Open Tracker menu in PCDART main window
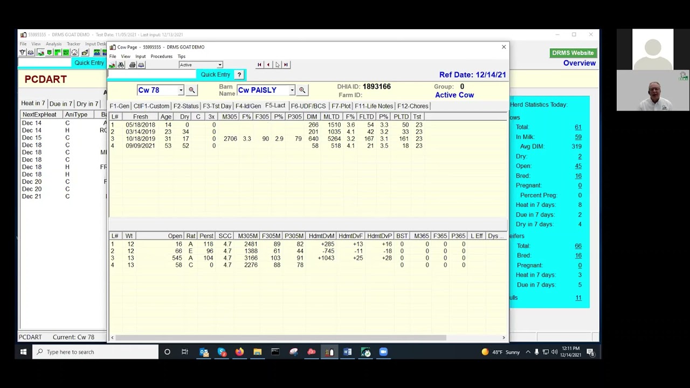This screenshot has height=388, width=690. pyautogui.click(x=74, y=44)
